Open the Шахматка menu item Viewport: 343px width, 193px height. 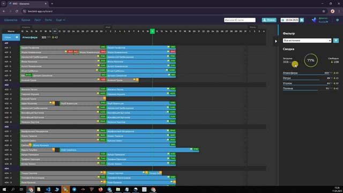pyautogui.click(x=11, y=20)
